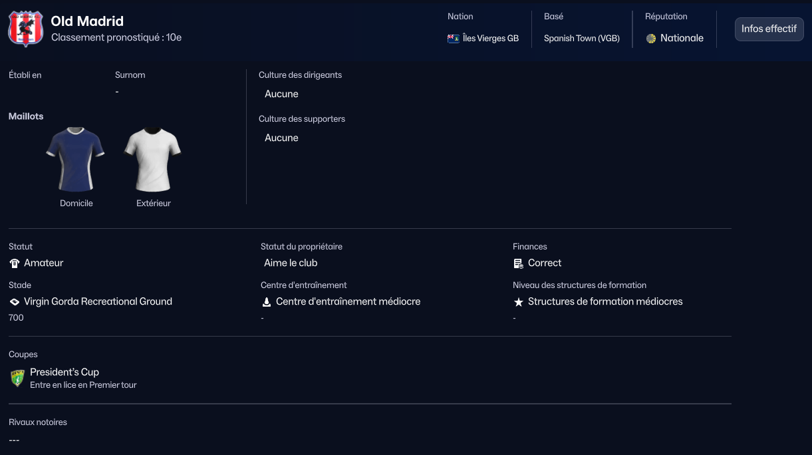Click the President's Cup trophy logo
The width and height of the screenshot is (812, 455).
coord(17,378)
